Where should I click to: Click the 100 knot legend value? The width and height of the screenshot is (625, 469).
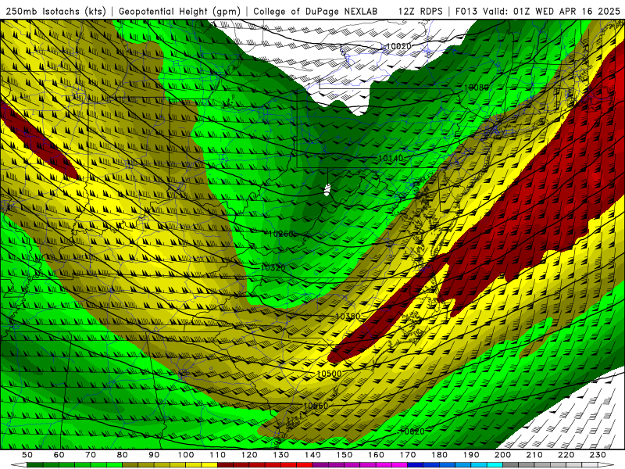[x=186, y=455]
